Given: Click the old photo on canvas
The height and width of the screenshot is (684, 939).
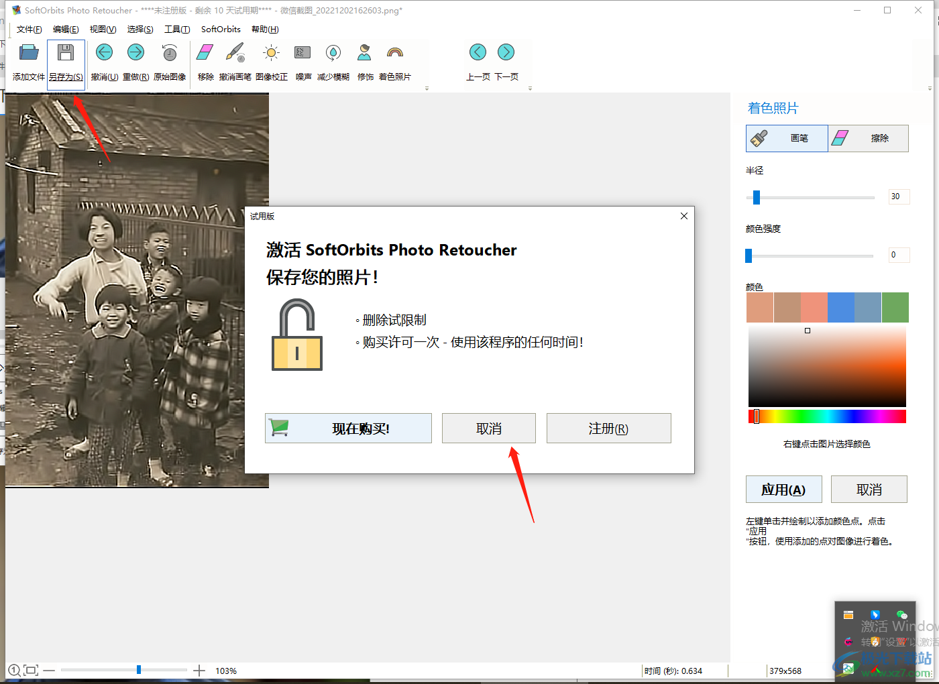Looking at the screenshot, I should point(137,290).
